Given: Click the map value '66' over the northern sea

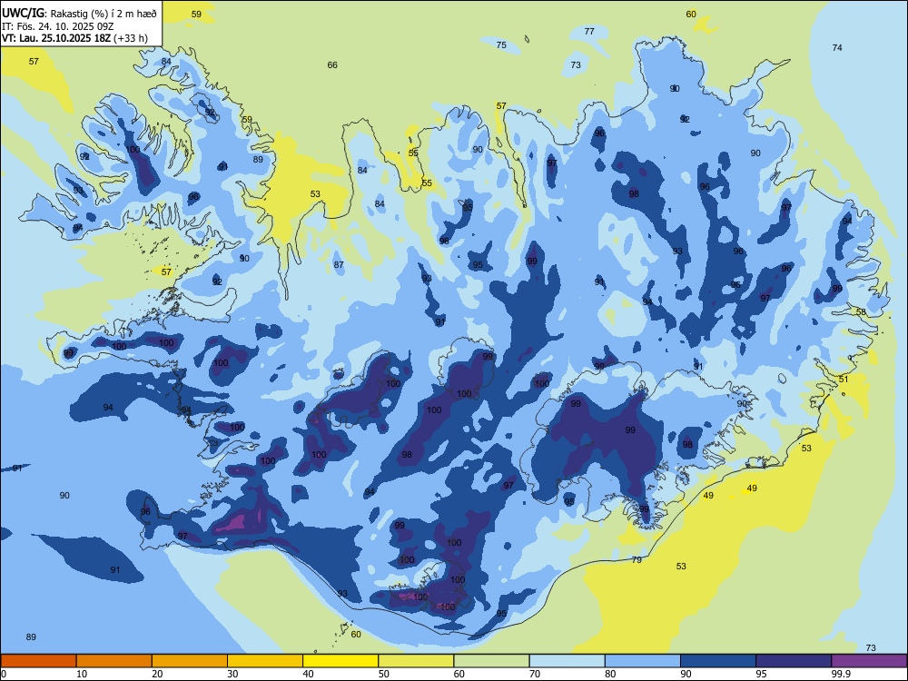Looking at the screenshot, I should click(332, 64).
